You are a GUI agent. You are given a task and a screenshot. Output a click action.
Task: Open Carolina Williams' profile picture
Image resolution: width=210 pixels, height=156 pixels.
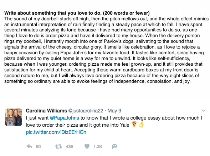click(14, 117)
